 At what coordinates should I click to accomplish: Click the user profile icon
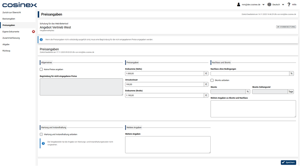[239, 5]
